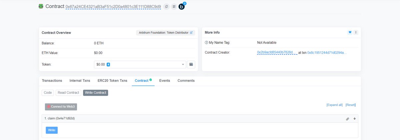Click the question mark icon next to My Name Tag
400x140 pixels.
pos(206,43)
